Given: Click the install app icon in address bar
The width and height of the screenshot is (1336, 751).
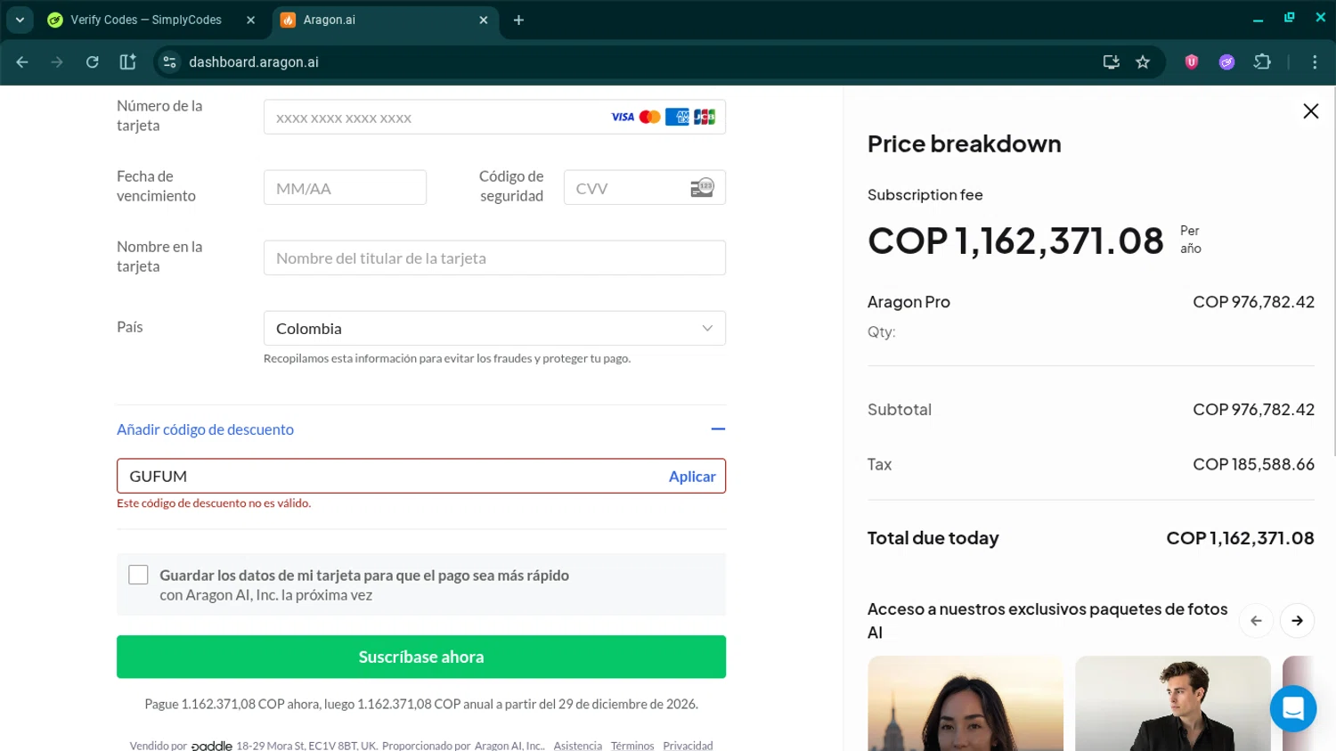Looking at the screenshot, I should click(x=1111, y=62).
